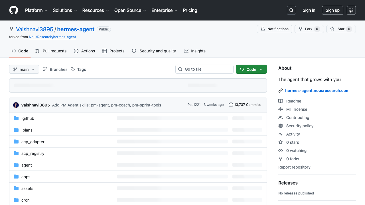Image resolution: width=365 pixels, height=205 pixels.
Task: Click the fork count badge showing 0
Action: pyautogui.click(x=317, y=29)
